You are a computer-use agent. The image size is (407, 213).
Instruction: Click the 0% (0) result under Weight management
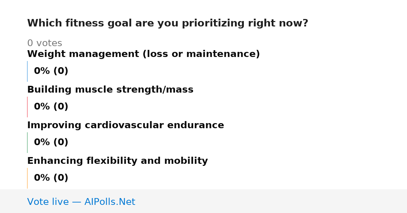[51, 71]
